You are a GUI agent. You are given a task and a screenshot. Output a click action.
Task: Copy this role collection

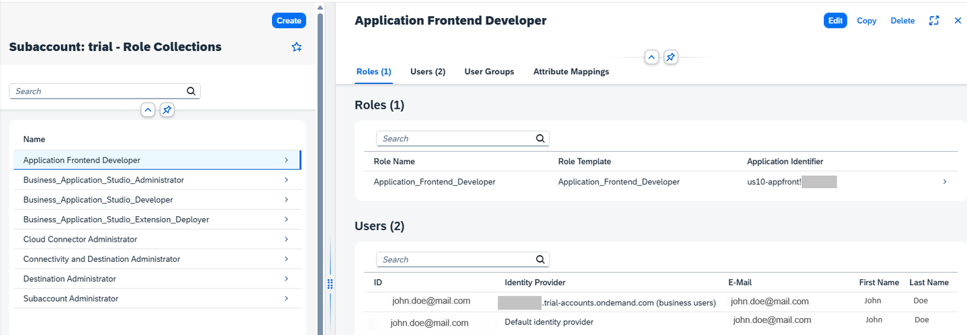(866, 21)
